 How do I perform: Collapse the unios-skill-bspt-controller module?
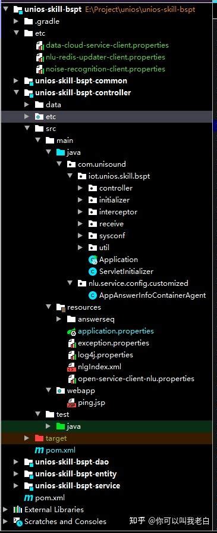[x=16, y=92]
